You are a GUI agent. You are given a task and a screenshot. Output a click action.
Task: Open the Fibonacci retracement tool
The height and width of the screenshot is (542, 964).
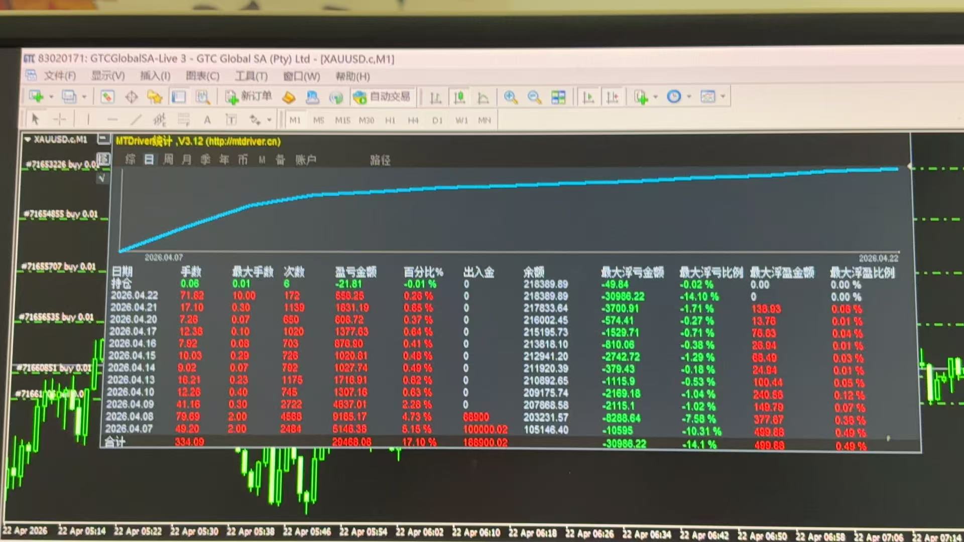click(161, 119)
